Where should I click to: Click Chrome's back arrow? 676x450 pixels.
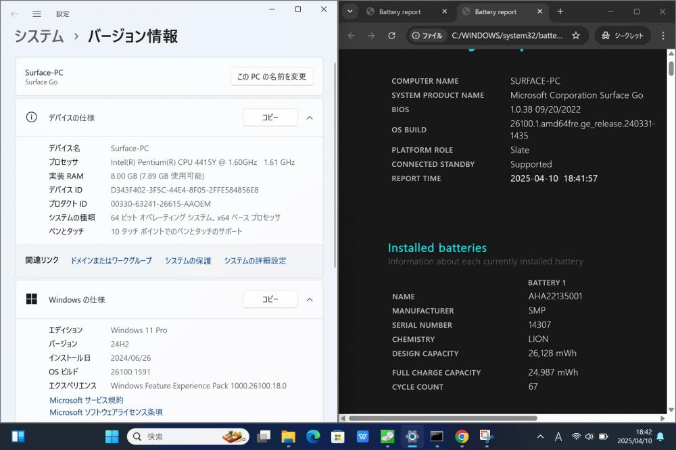click(x=352, y=36)
